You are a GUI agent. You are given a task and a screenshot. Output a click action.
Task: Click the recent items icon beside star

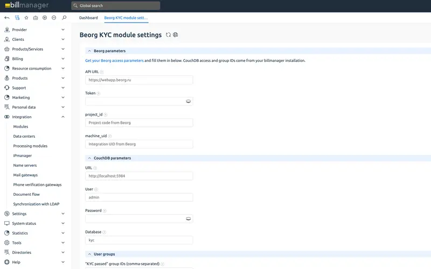pos(36,18)
